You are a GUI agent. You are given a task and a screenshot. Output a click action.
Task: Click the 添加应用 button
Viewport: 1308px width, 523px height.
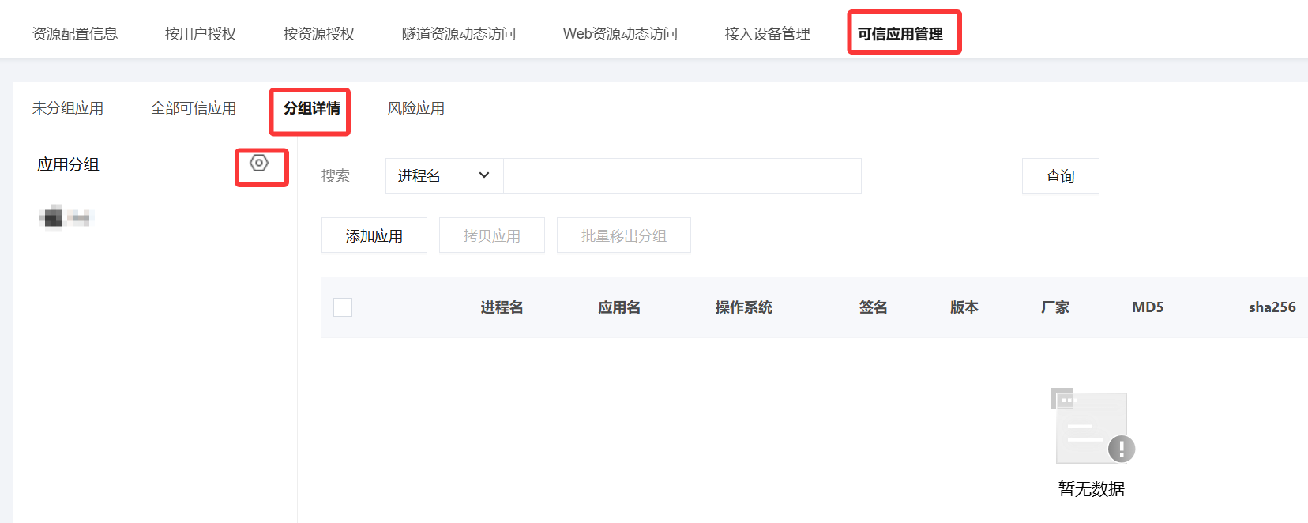(374, 235)
